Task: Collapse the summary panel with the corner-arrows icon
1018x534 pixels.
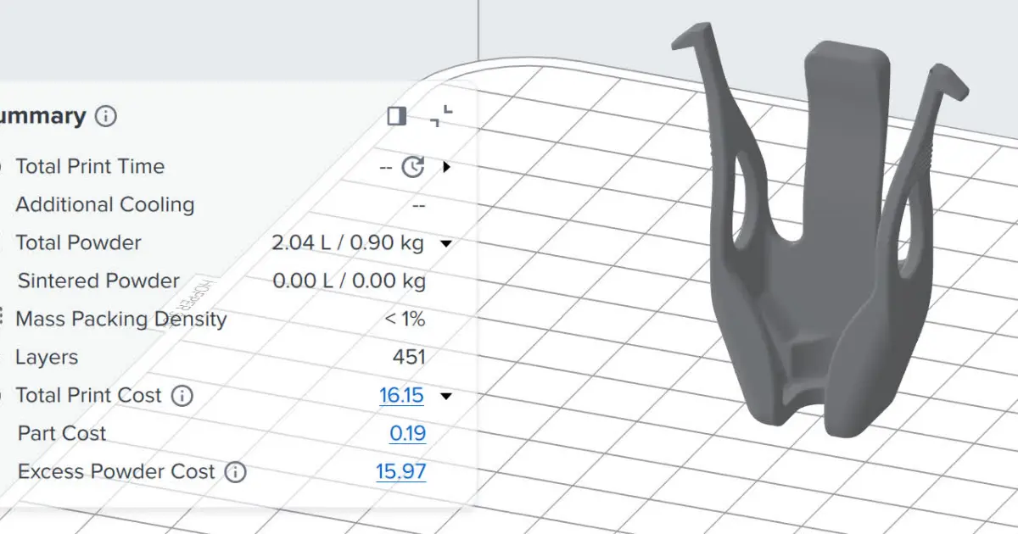Action: pos(441,116)
